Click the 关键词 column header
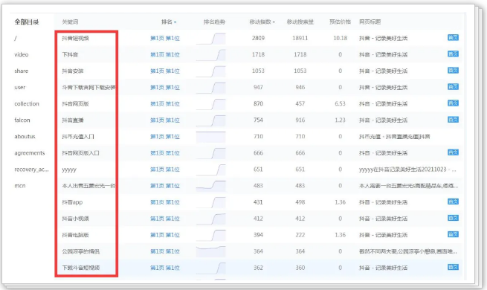This screenshot has width=487, height=290. pyautogui.click(x=70, y=22)
